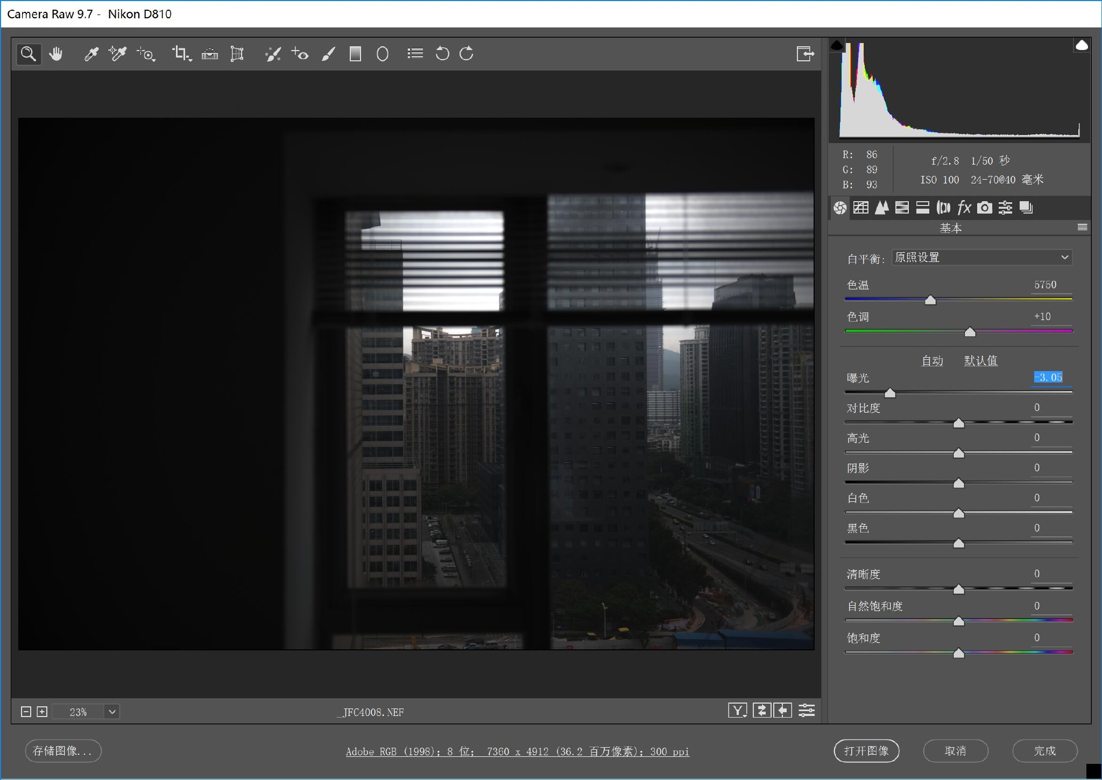Click the Auto (自动) tone link
The width and height of the screenshot is (1102, 780).
point(933,361)
